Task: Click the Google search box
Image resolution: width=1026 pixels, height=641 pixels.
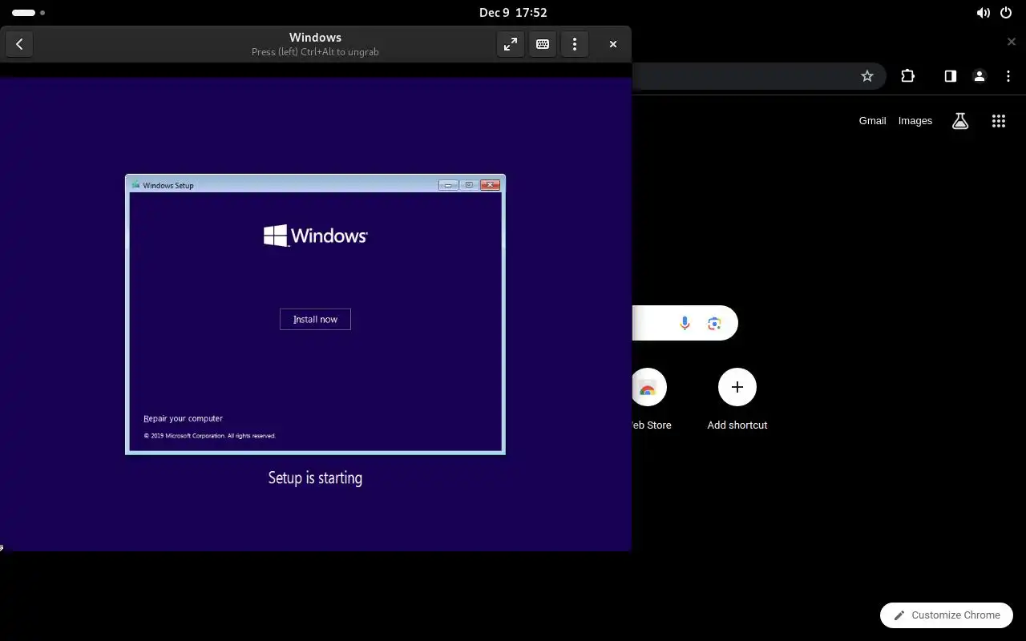Action: tap(685, 323)
